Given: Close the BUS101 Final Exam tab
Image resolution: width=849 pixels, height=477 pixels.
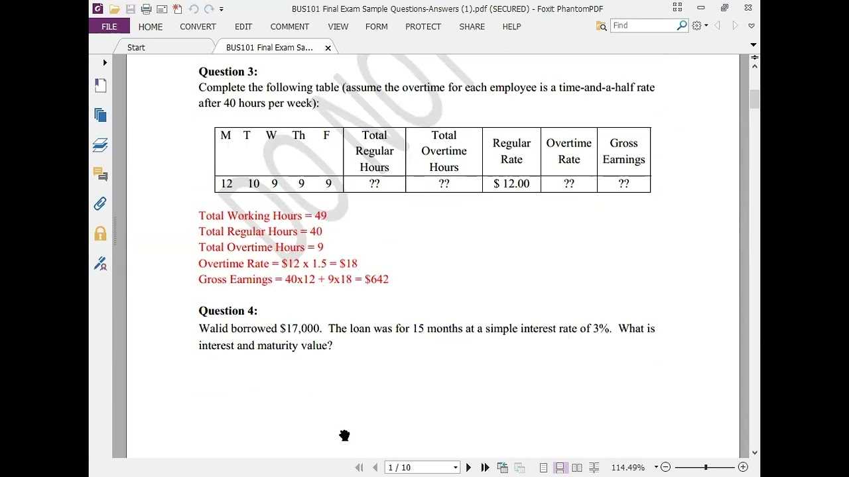Looking at the screenshot, I should click(328, 48).
